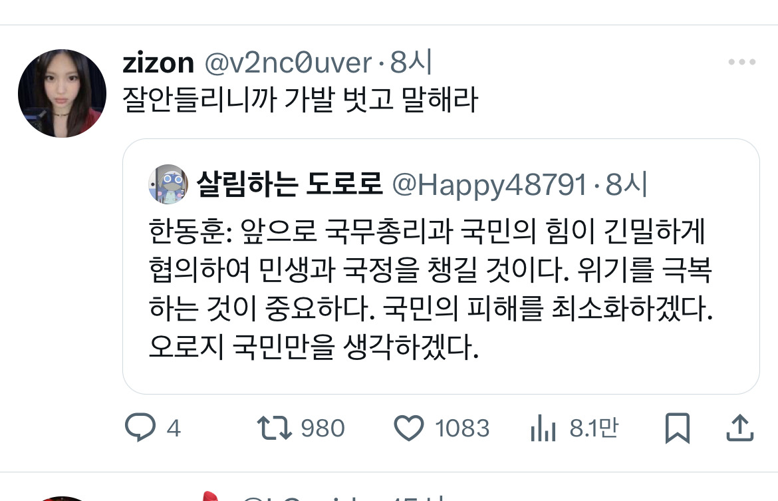Open the tweet text 잘안들리니까 가발 벗고 말해라
Image resolution: width=778 pixels, height=501 pixels.
300,99
